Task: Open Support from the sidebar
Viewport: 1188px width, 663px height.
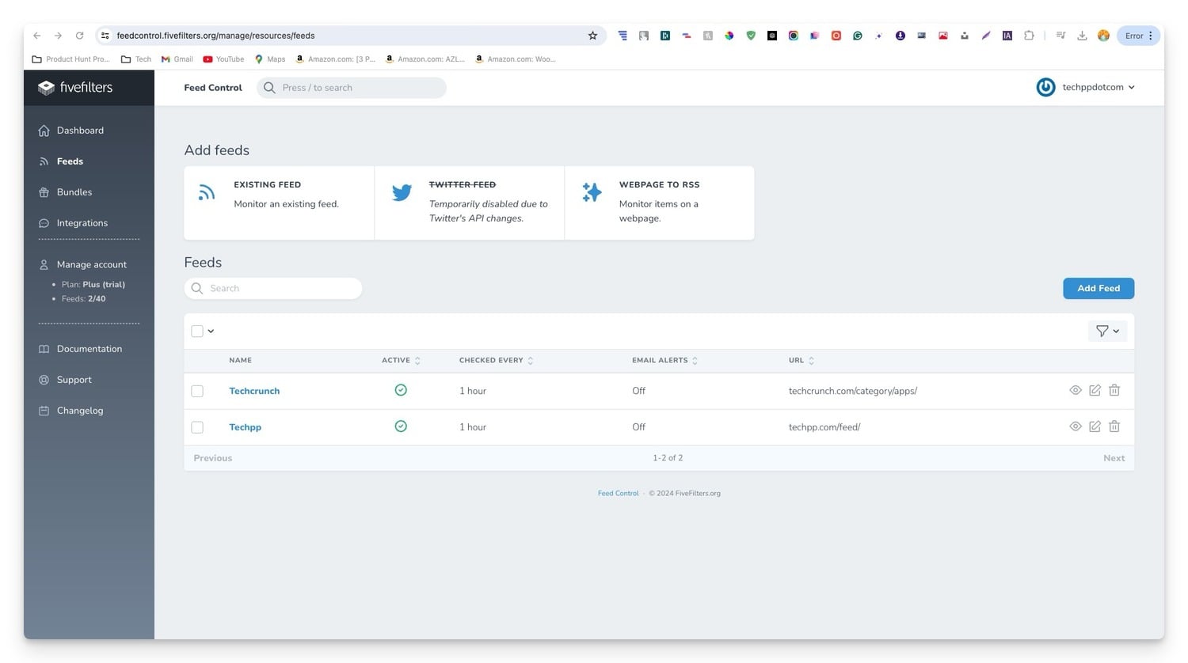Action: (74, 379)
